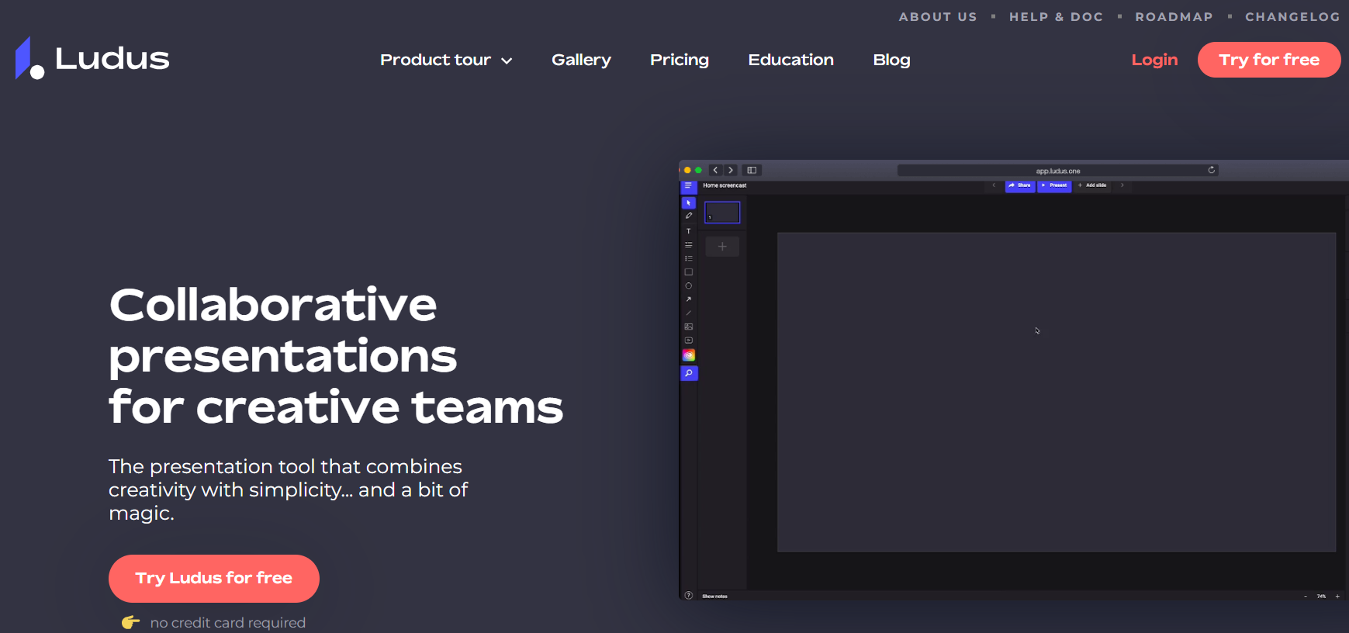Open the help question mark icon
The image size is (1349, 633).
(688, 596)
